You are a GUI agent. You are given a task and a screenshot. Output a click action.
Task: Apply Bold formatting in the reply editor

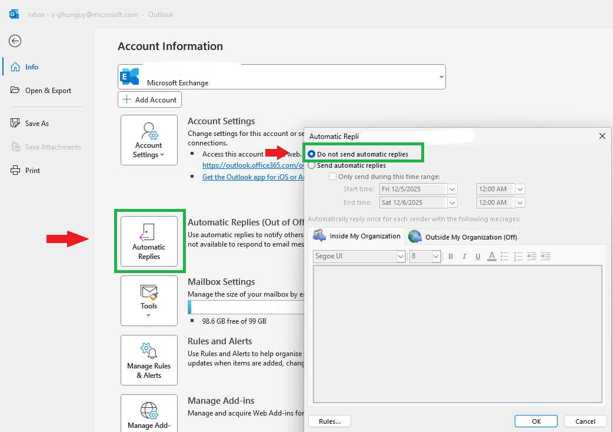(x=451, y=257)
